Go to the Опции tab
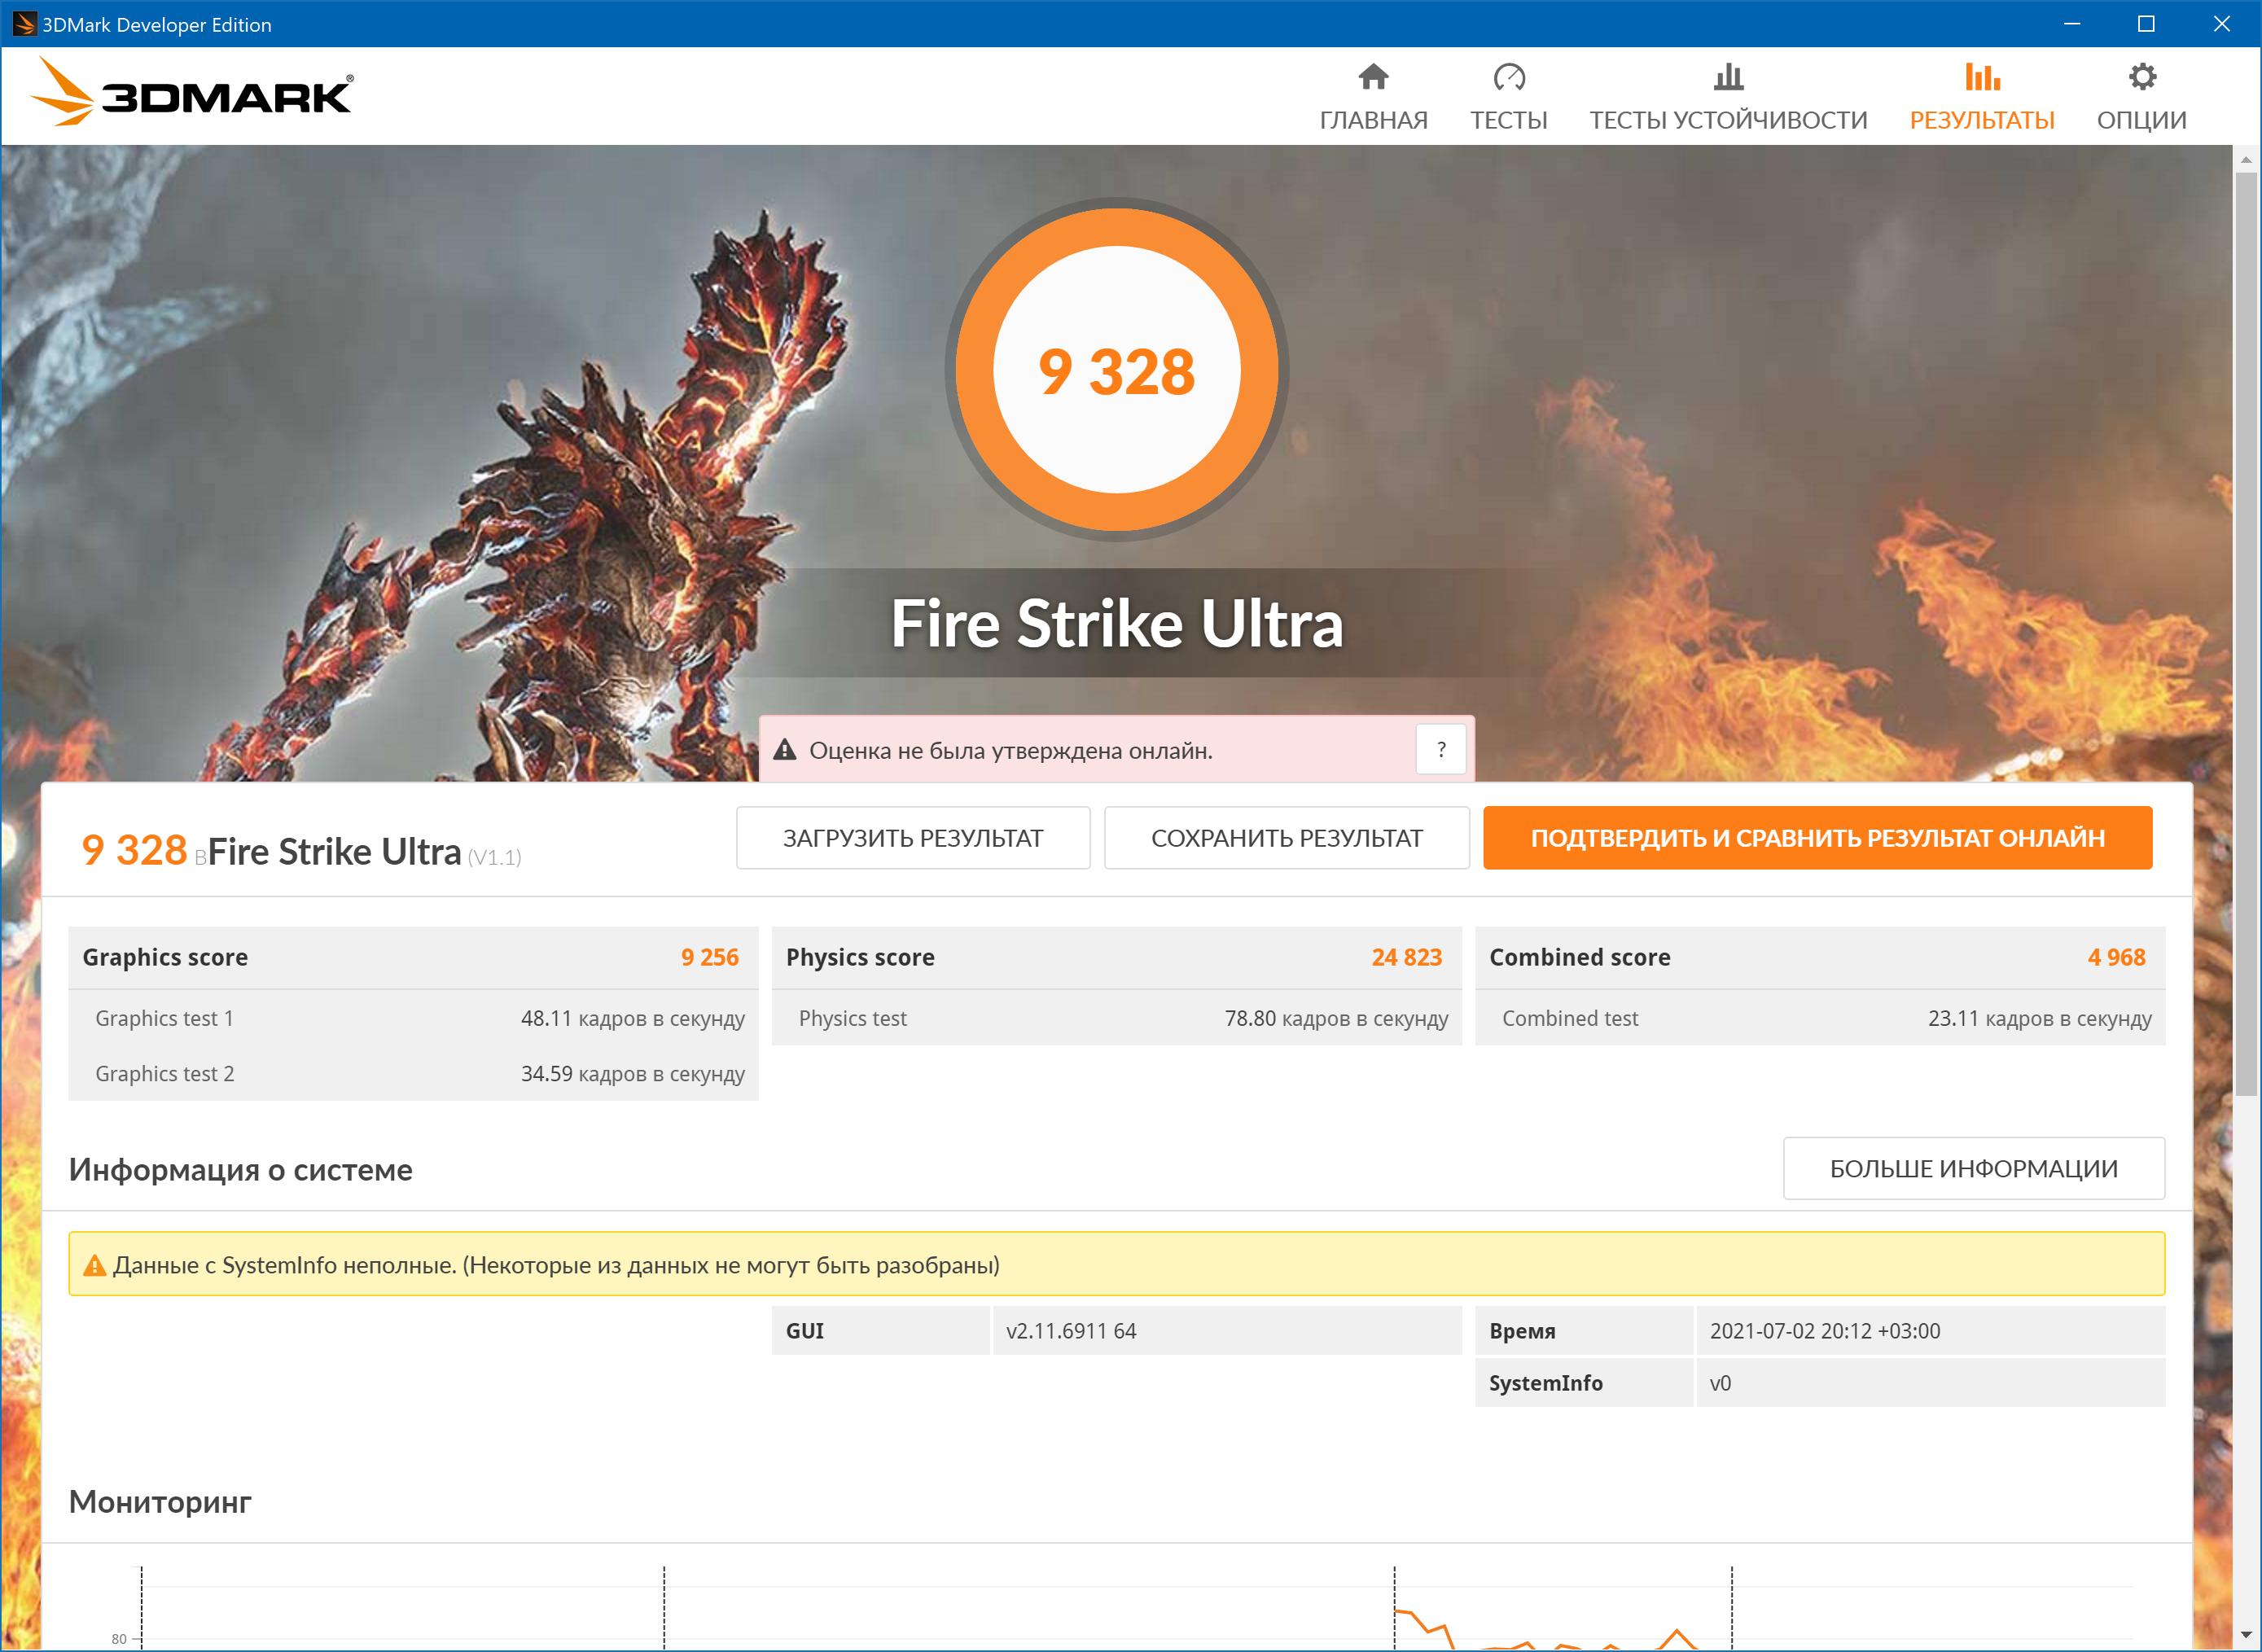 [x=2141, y=120]
